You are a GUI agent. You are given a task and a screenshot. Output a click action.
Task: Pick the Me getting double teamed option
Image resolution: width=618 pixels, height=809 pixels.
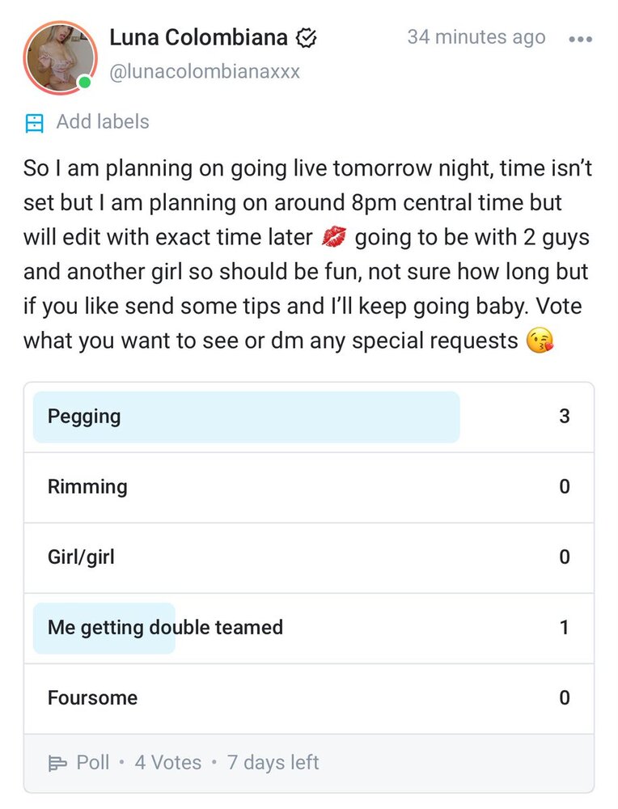[x=309, y=628]
